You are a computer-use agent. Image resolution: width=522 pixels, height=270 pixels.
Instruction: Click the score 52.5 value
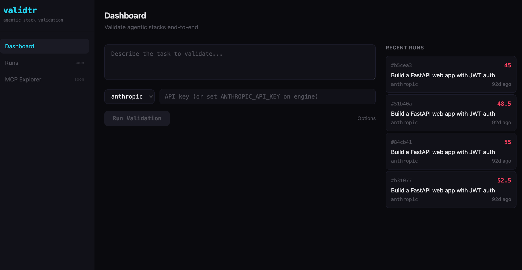click(504, 181)
